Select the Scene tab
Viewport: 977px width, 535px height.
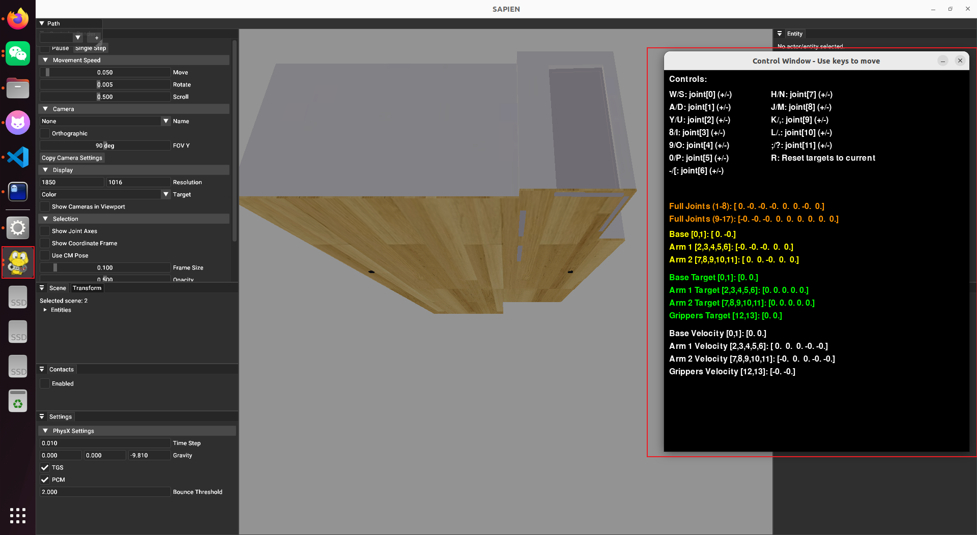point(58,288)
